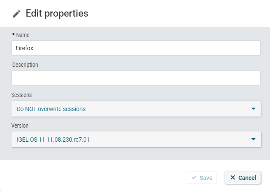Click the empty Description input field
This screenshot has width=270, height=191.
coord(136,78)
